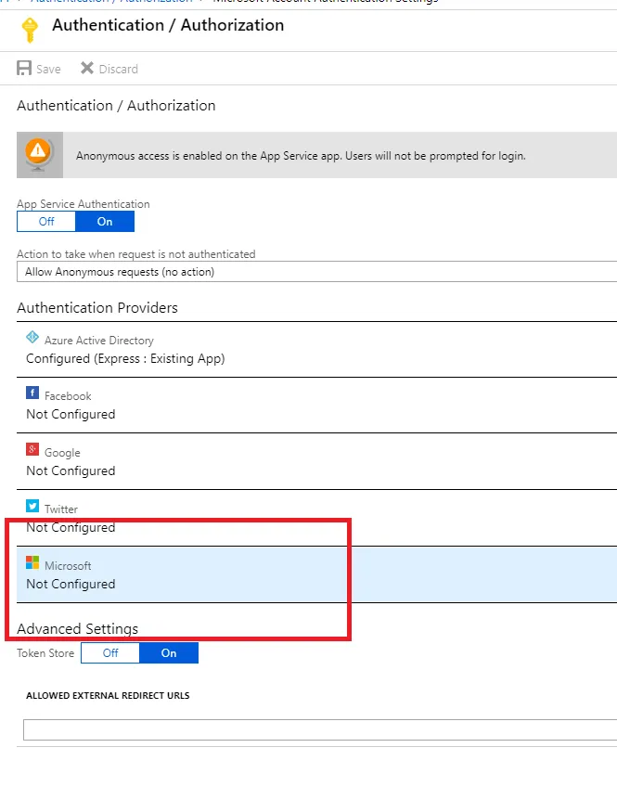
Task: Switch Token Store to On
Action: click(169, 653)
